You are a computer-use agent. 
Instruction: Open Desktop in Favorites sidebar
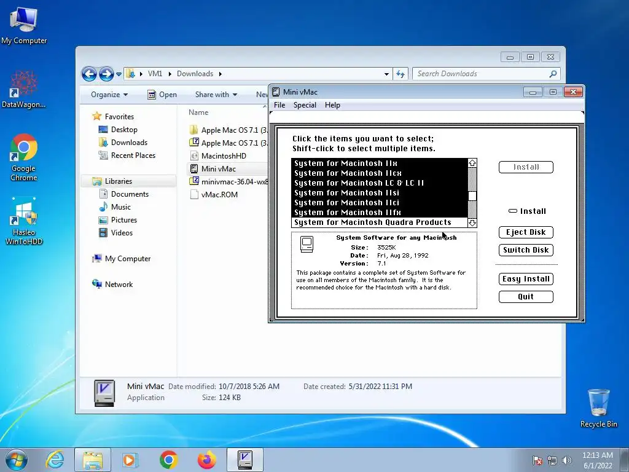tap(118, 130)
